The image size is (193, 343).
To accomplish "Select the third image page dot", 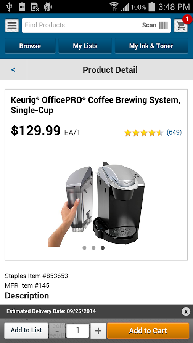I will point(103,248).
